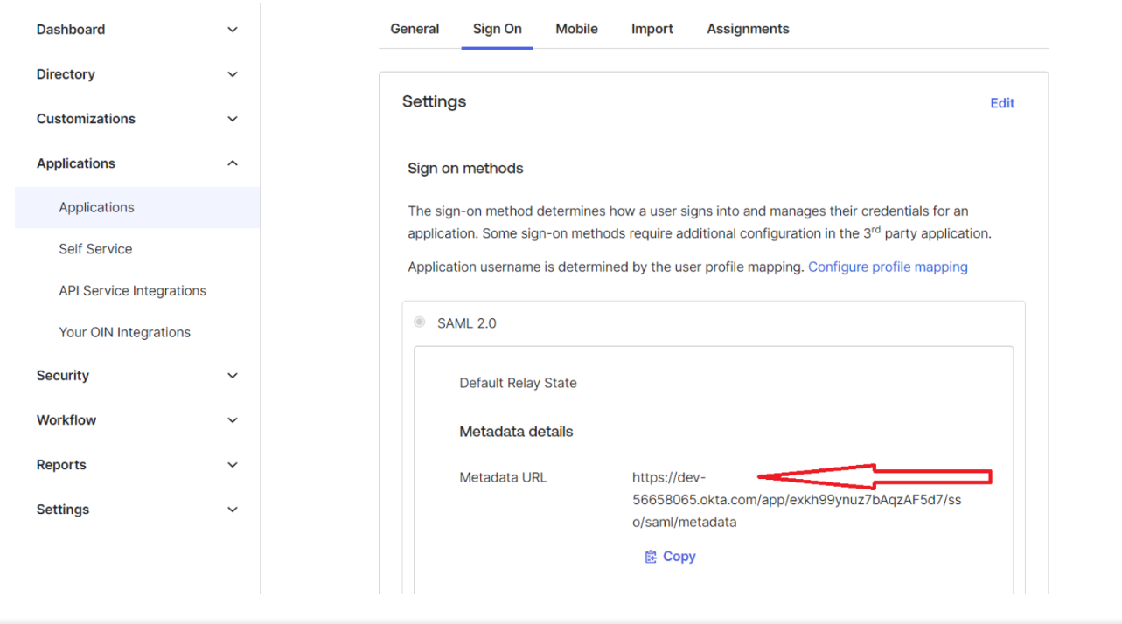Screen dimensions: 1122x624
Task: Expand the Reports section chevron
Action: [x=233, y=465]
